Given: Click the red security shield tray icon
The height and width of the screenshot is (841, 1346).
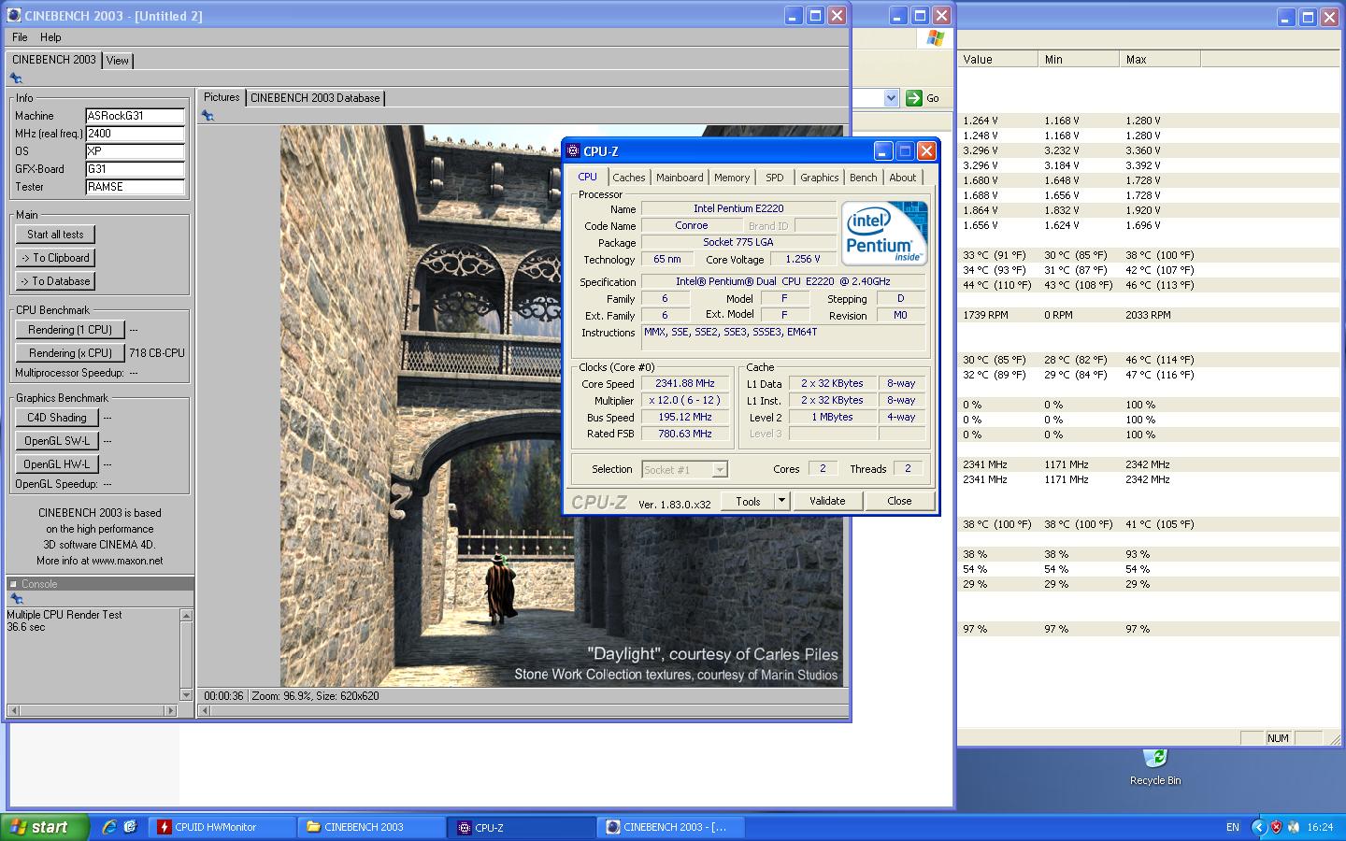Looking at the screenshot, I should tap(1276, 827).
